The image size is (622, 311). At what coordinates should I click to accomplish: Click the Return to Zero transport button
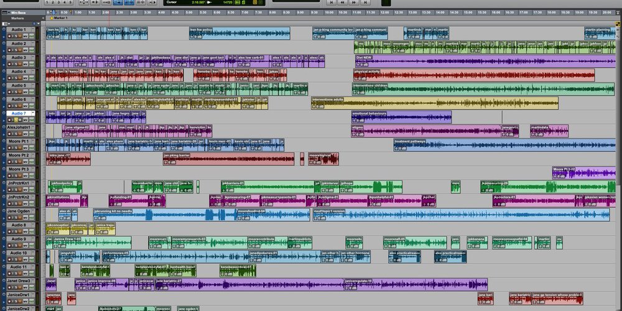pyautogui.click(x=332, y=2)
